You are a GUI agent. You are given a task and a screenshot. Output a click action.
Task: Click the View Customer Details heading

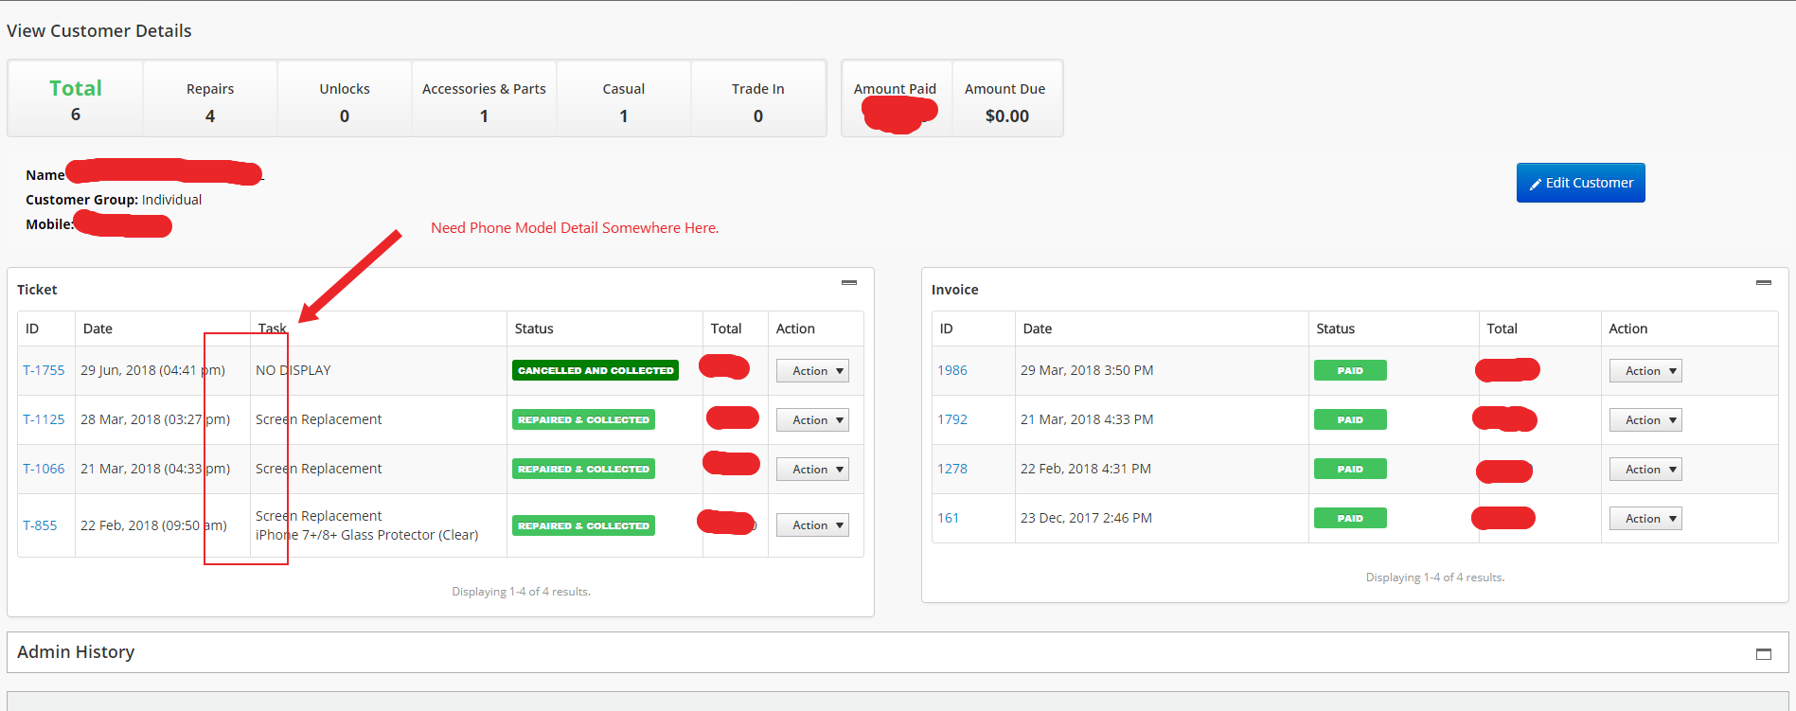click(x=99, y=30)
